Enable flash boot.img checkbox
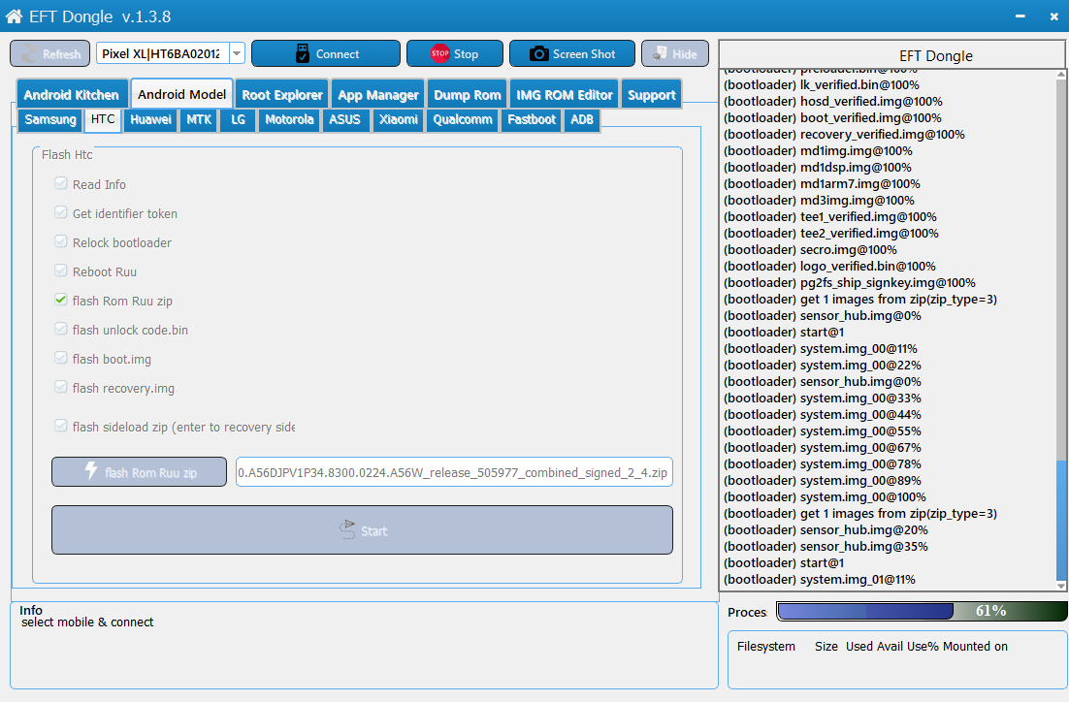Viewport: 1069px width, 702px height. point(61,358)
